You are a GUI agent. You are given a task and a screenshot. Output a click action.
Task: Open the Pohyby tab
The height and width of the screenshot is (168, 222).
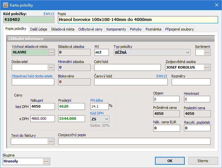136,29
